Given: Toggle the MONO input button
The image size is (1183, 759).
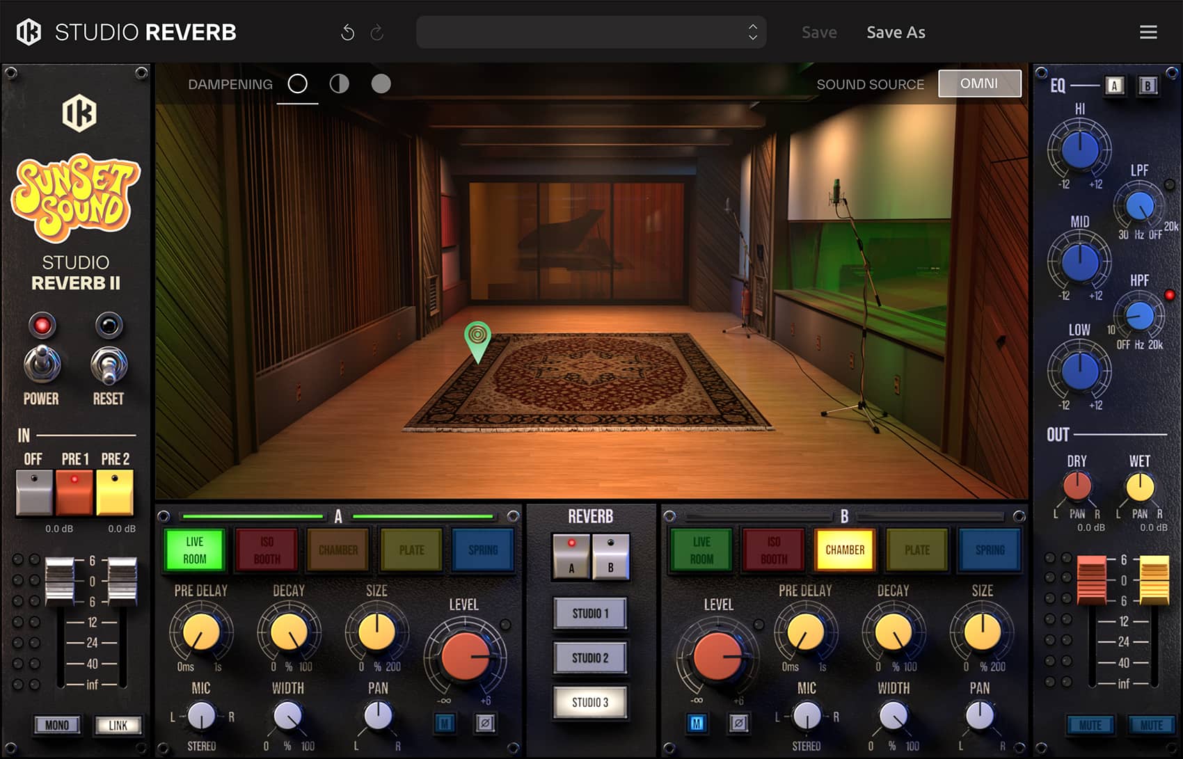Looking at the screenshot, I should pos(57,725).
